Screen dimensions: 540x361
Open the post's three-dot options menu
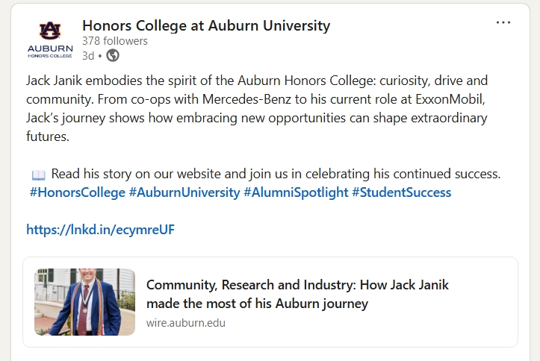point(503,22)
